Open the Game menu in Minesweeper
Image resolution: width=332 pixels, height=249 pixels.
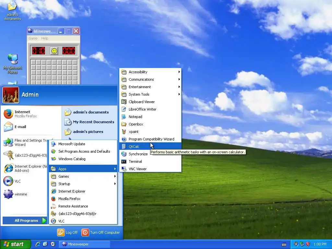point(33,38)
